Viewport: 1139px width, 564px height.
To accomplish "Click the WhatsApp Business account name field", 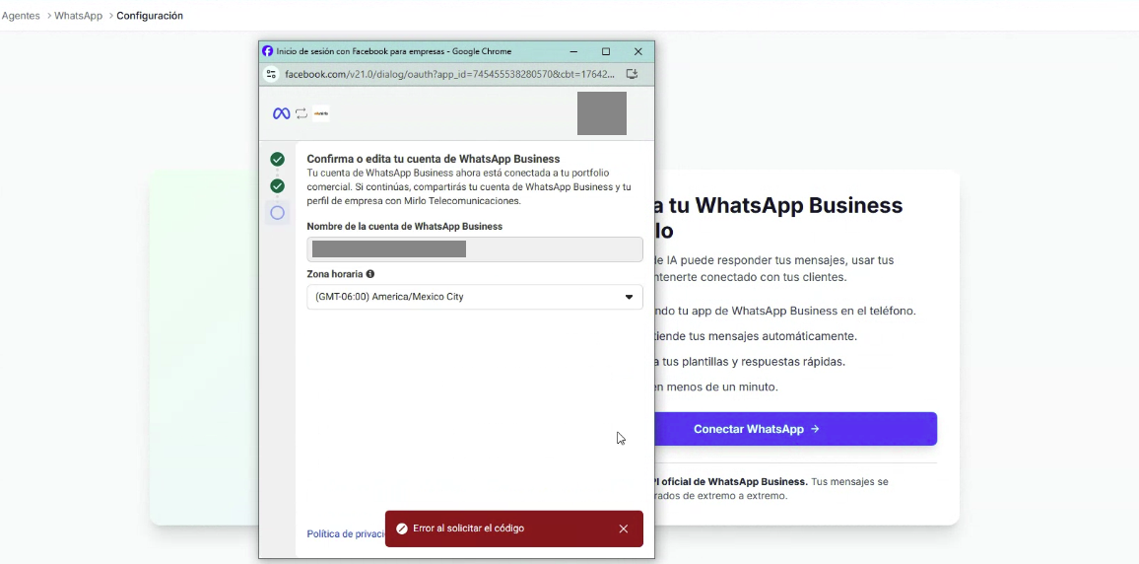I will 474,249.
